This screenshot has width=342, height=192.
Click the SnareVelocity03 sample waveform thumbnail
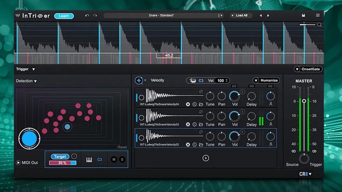(x=175, y=116)
